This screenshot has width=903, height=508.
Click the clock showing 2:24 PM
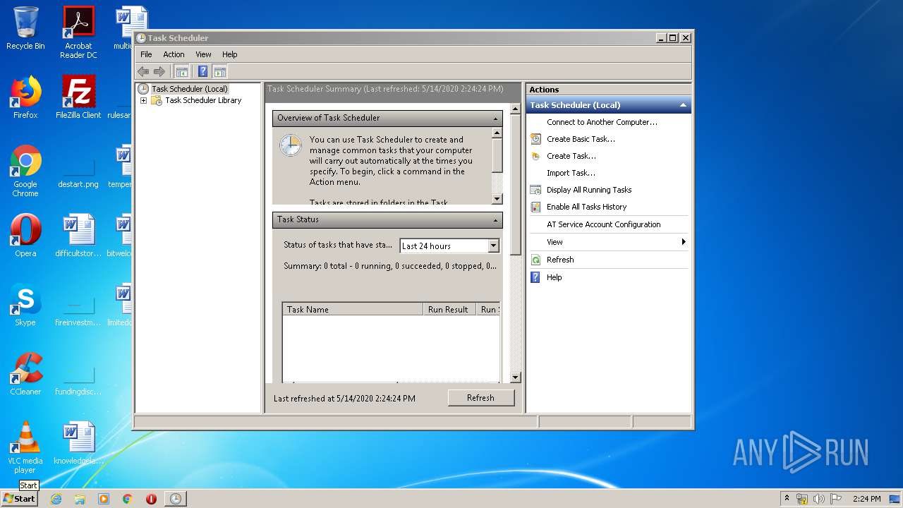tap(866, 499)
